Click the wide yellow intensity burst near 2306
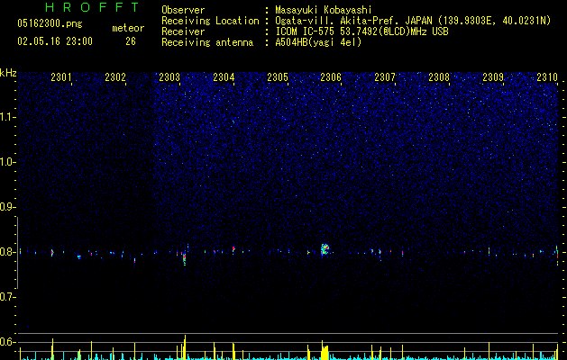567x360 pixels. pyautogui.click(x=325, y=351)
